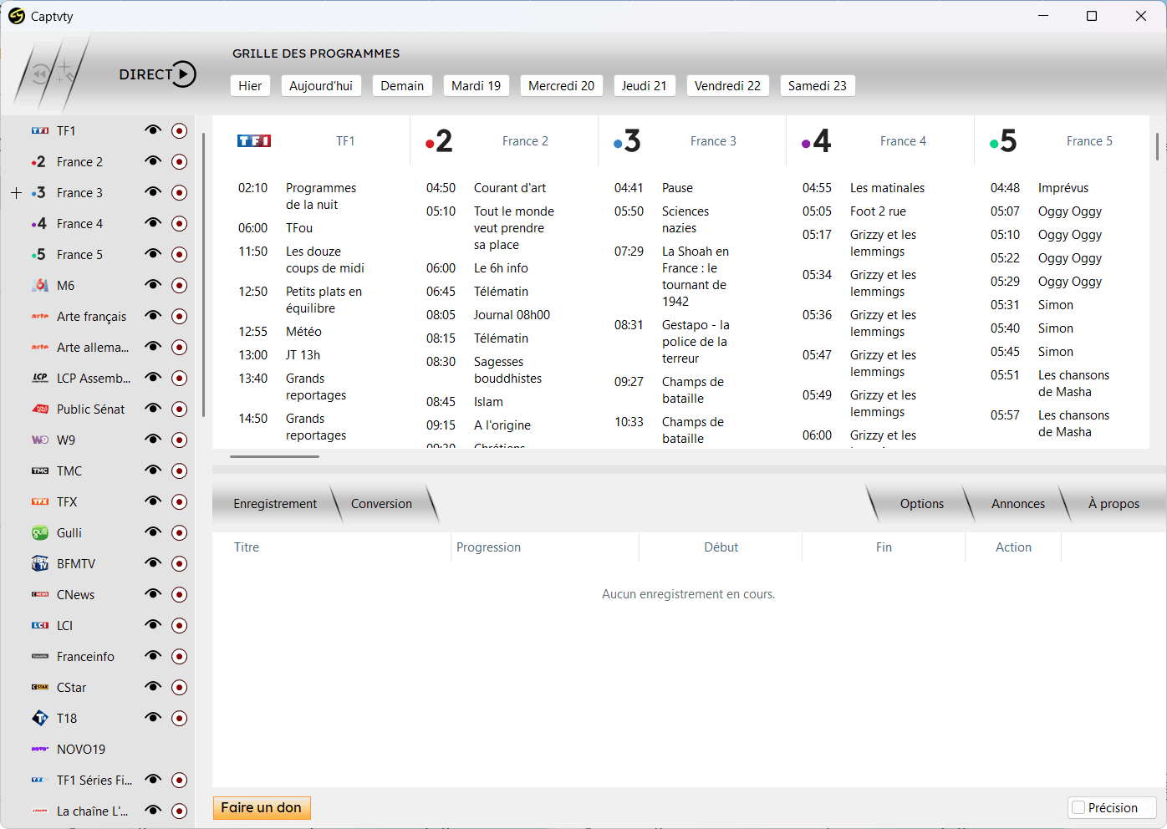
Task: Click the TF1 logo in grid header
Action: tap(254, 141)
